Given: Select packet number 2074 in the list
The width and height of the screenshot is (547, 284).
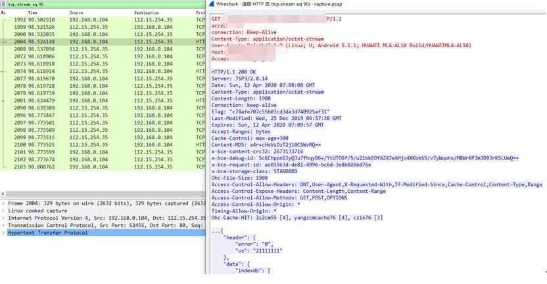Looking at the screenshot, I should pos(103,71).
